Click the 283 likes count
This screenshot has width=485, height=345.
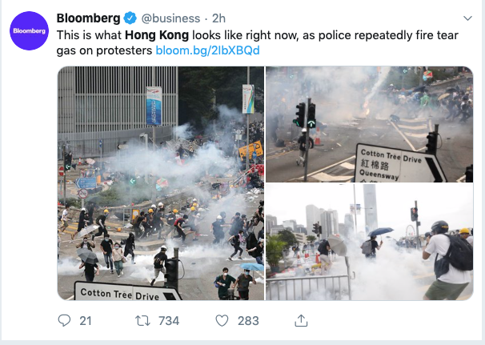coord(248,321)
